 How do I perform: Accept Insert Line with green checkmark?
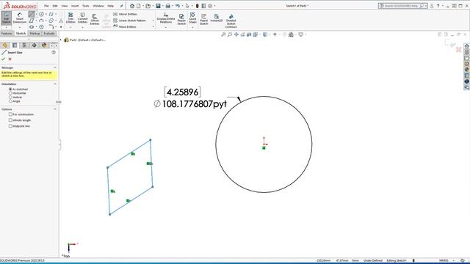pyautogui.click(x=3, y=59)
